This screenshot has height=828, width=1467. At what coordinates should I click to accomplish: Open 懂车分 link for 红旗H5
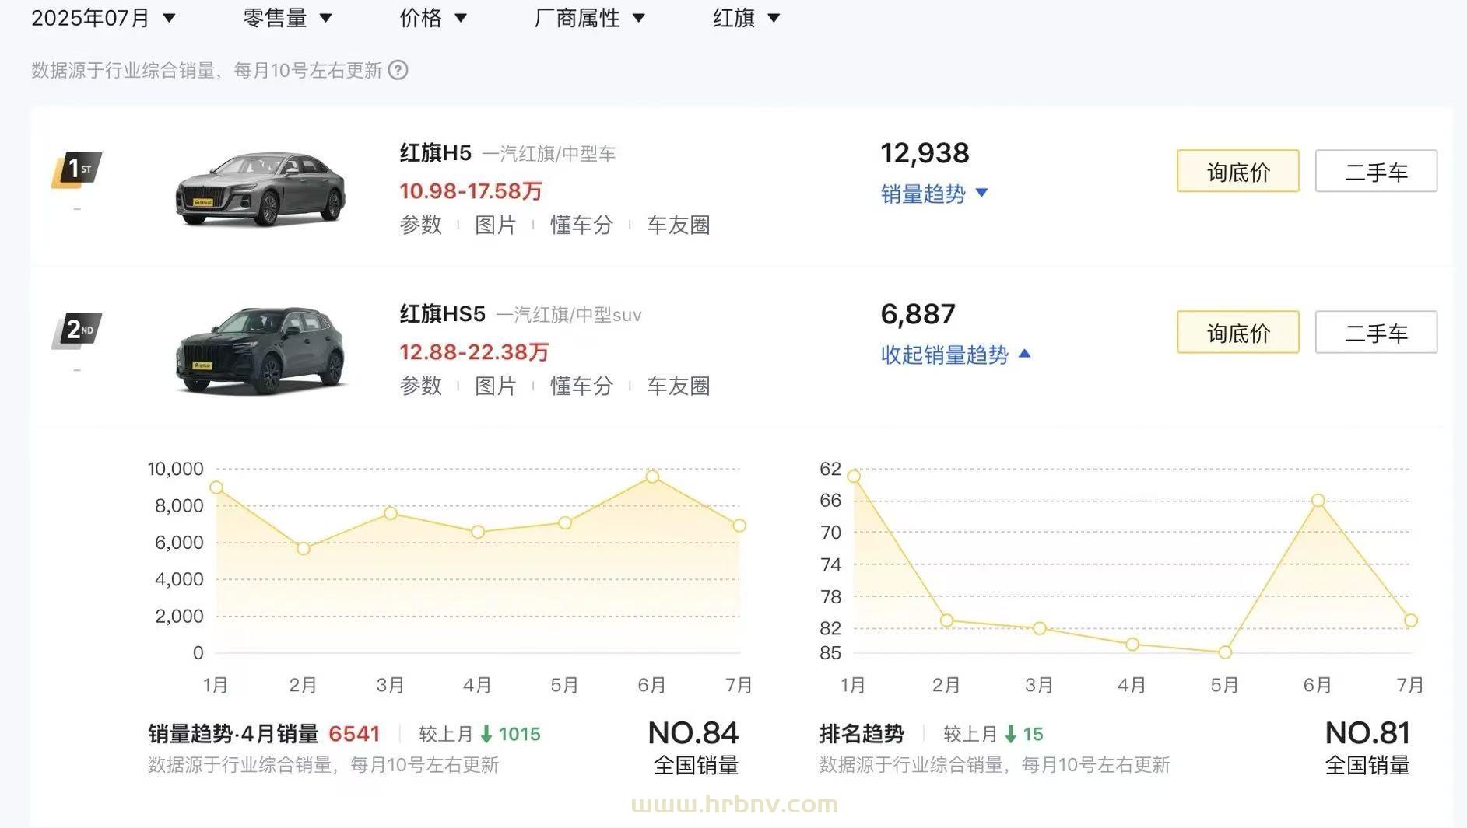(581, 225)
